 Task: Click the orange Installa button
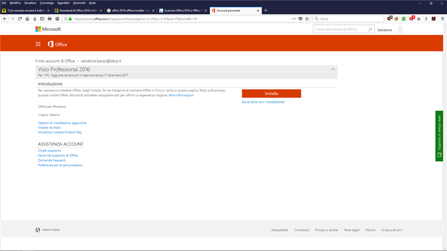272,93
